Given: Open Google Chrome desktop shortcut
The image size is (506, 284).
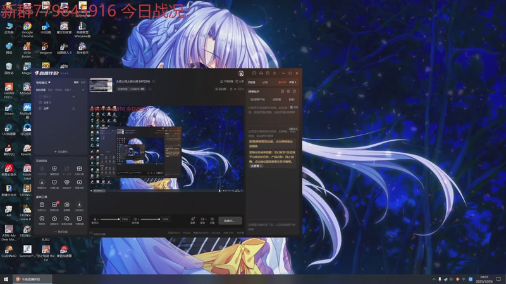Looking at the screenshot, I should pos(27,30).
